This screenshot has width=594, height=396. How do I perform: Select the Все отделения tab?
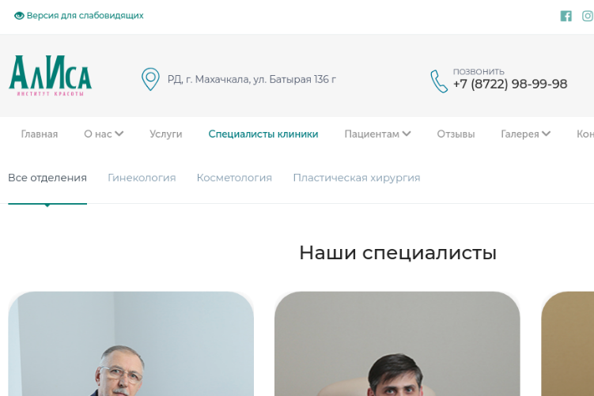(47, 178)
